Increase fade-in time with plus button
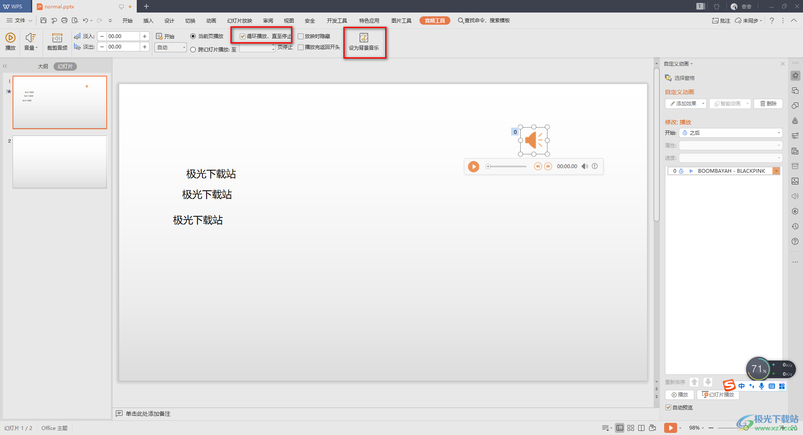This screenshot has height=435, width=803. (145, 36)
